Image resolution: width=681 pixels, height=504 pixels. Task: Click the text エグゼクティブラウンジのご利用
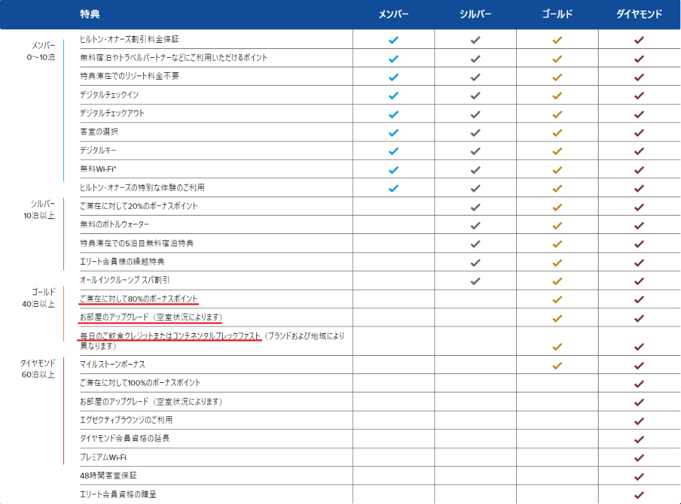pyautogui.click(x=127, y=420)
